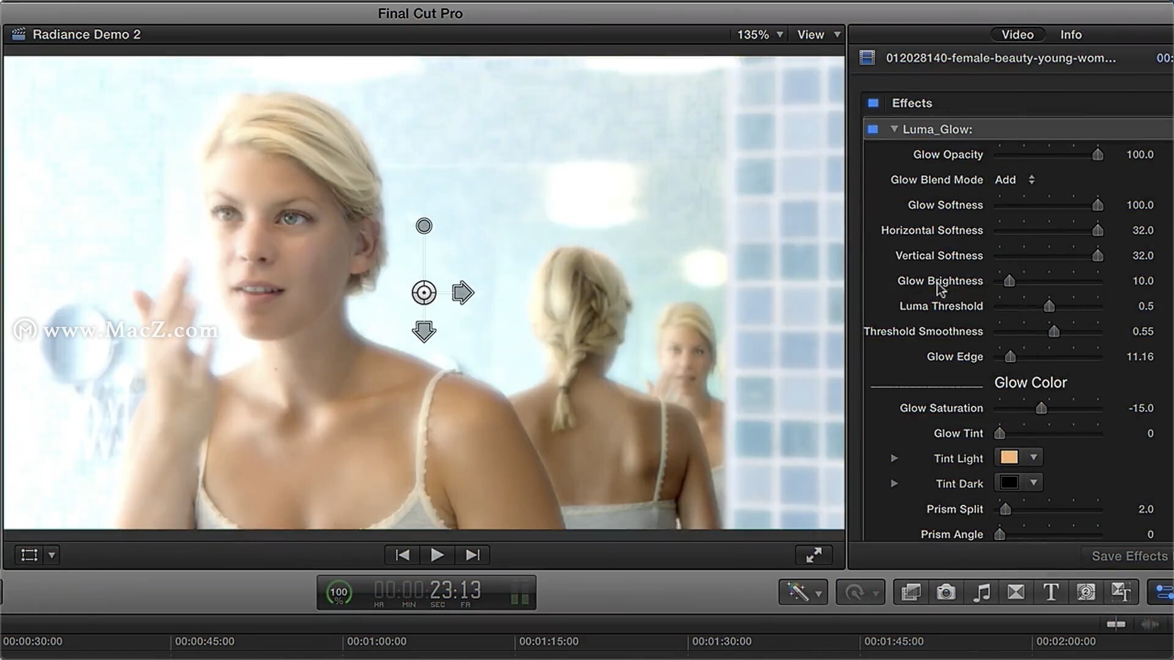Image resolution: width=1174 pixels, height=660 pixels.
Task: Click the Save Effects button
Action: click(x=1129, y=556)
